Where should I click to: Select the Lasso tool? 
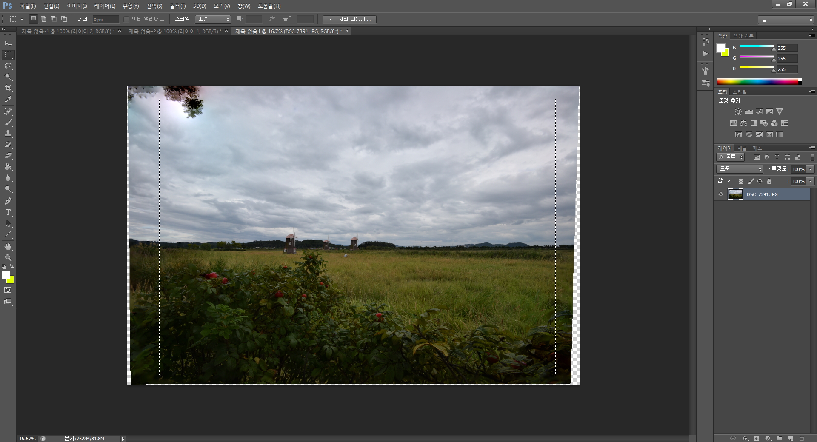(x=8, y=66)
